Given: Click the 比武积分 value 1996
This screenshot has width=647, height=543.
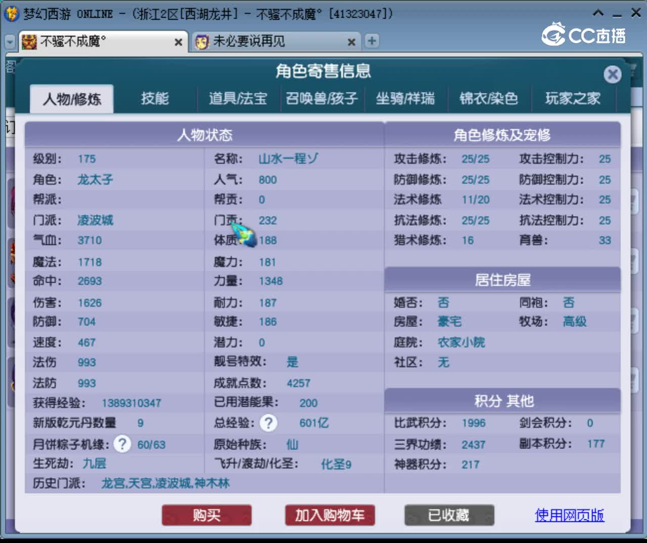Looking at the screenshot, I should [473, 423].
